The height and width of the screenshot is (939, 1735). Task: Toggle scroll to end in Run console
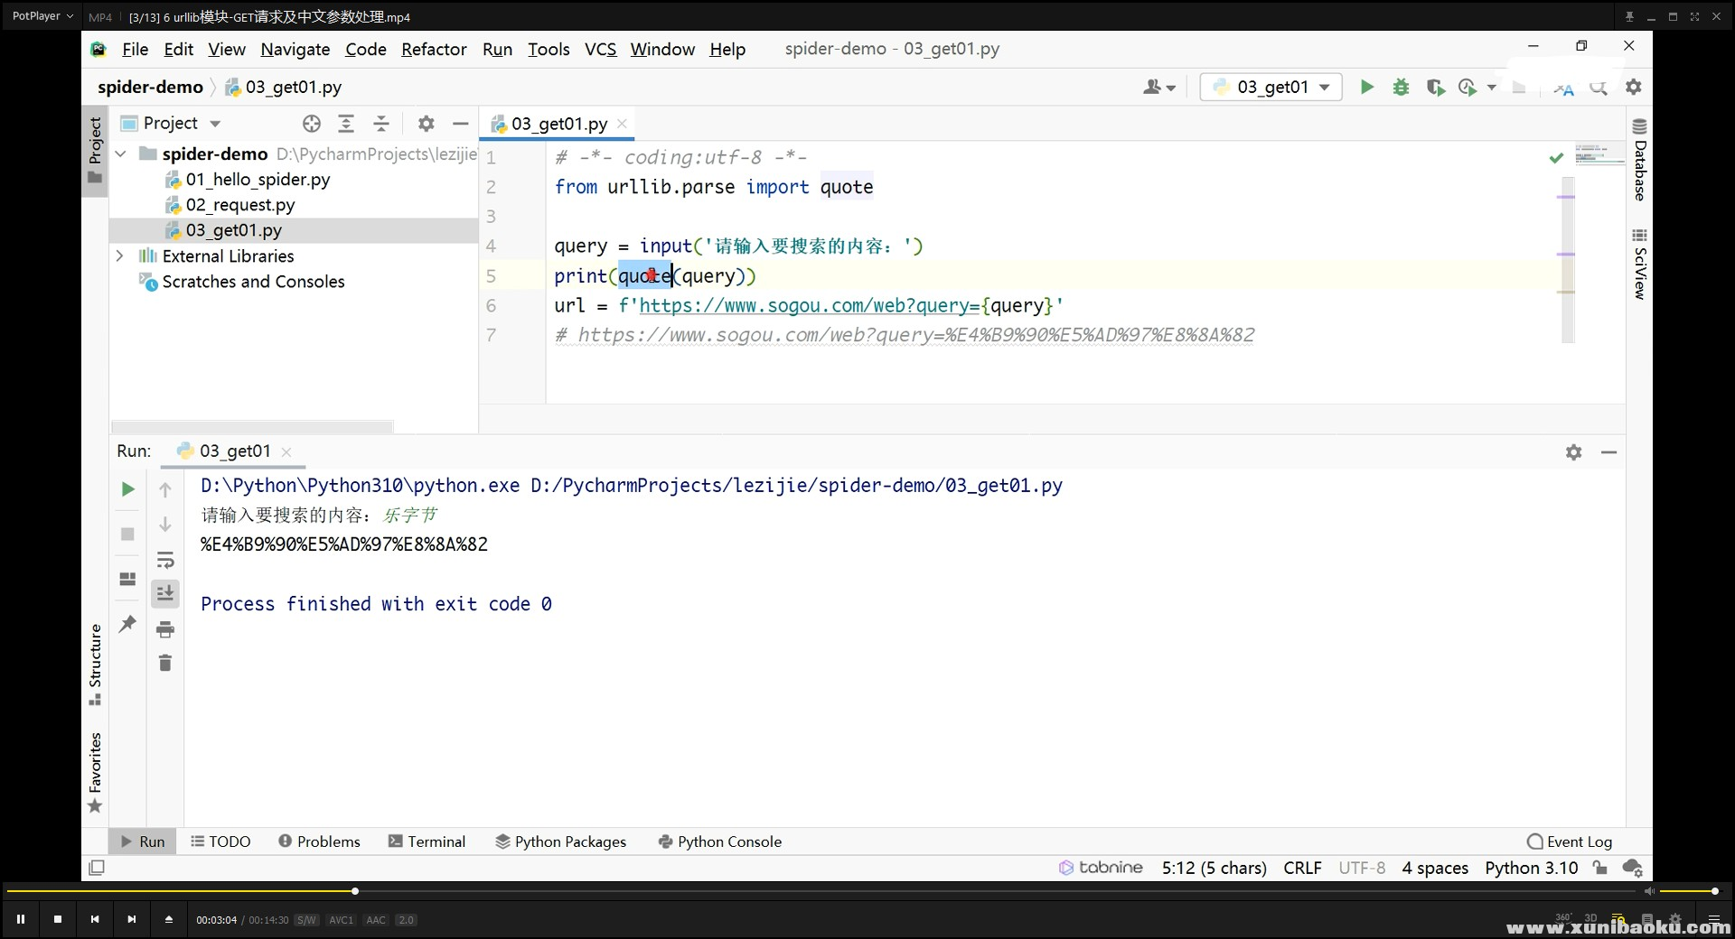[164, 593]
